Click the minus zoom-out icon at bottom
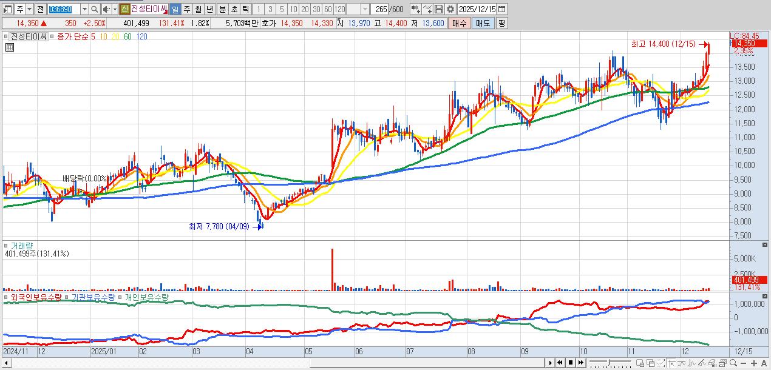The width and height of the screenshot is (771, 370). (743, 363)
